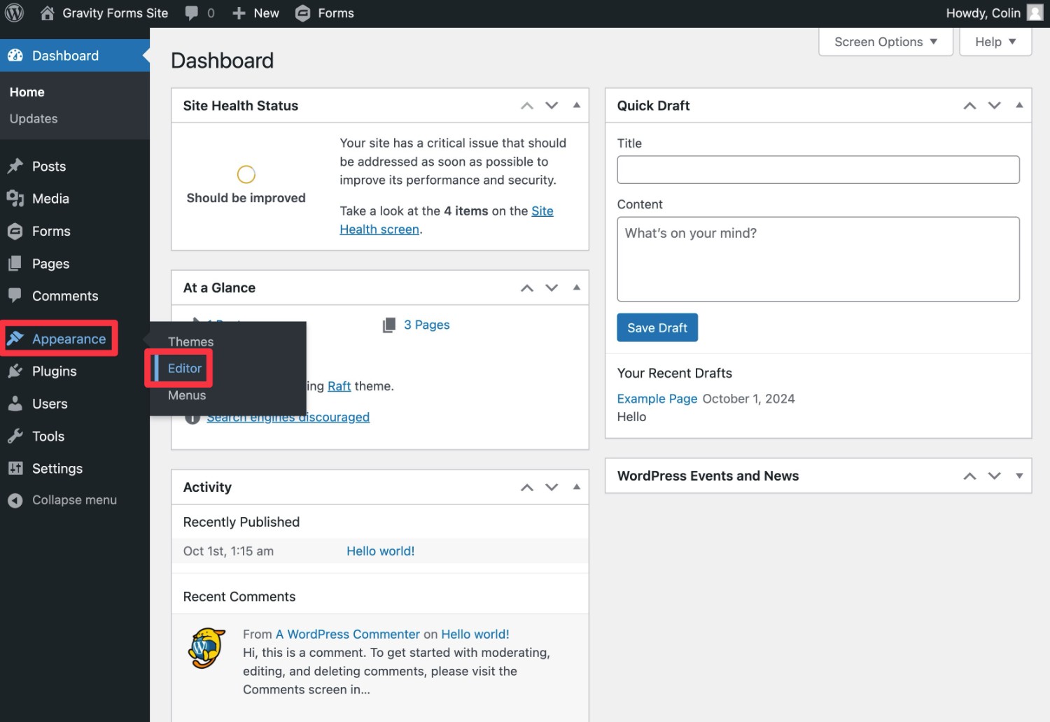Open the Plugins menu in sidebar
The width and height of the screenshot is (1050, 722).
click(55, 371)
